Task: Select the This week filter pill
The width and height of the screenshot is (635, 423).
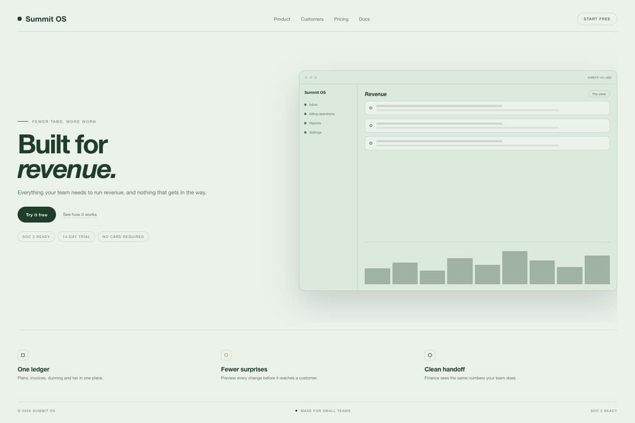Action: pos(598,94)
